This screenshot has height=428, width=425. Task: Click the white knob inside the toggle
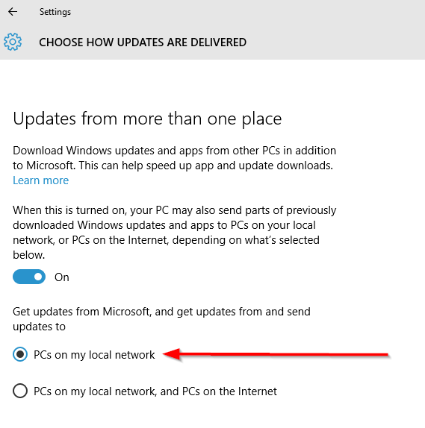pos(38,277)
